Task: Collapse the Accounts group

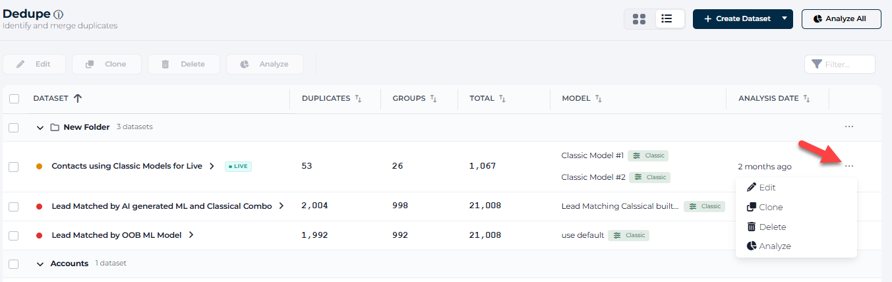Action: (40, 264)
